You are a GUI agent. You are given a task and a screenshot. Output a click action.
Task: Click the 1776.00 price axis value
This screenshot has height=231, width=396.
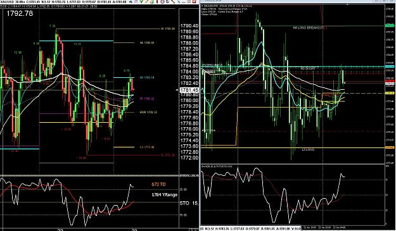click(189, 129)
